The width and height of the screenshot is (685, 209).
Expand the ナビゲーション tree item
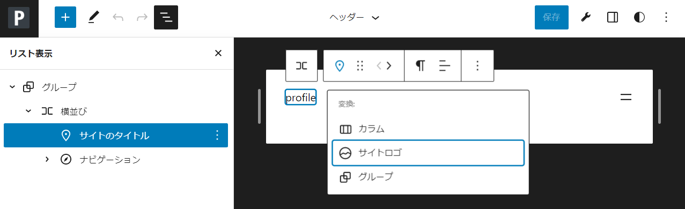pos(47,159)
